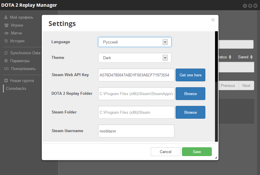This screenshot has width=260, height=175.
Task: Click the Language dropdown arrow
Action: click(x=165, y=42)
